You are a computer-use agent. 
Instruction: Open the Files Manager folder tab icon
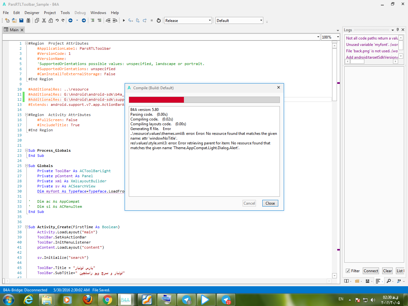(x=357, y=281)
